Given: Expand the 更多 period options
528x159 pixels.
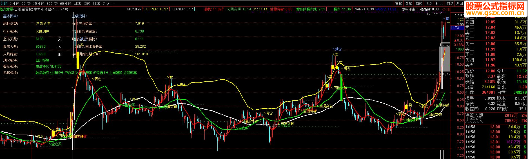Looking at the screenshot, I should click(108, 3).
